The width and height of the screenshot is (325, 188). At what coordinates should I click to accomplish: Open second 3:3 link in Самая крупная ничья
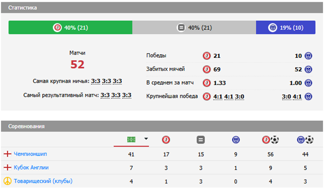[x=107, y=81]
